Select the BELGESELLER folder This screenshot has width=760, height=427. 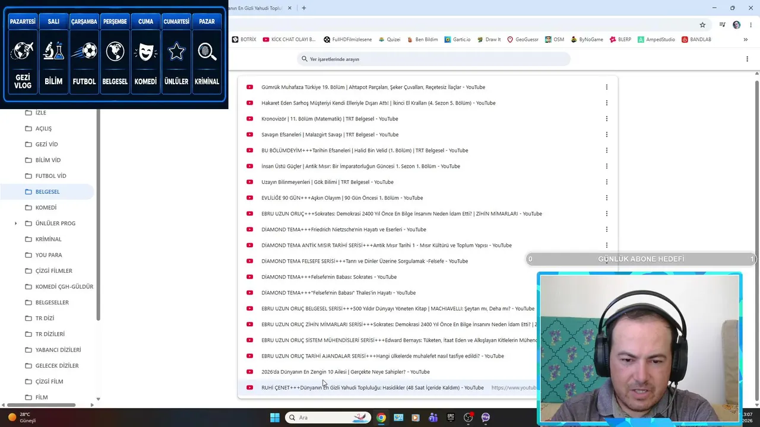pyautogui.click(x=47, y=302)
